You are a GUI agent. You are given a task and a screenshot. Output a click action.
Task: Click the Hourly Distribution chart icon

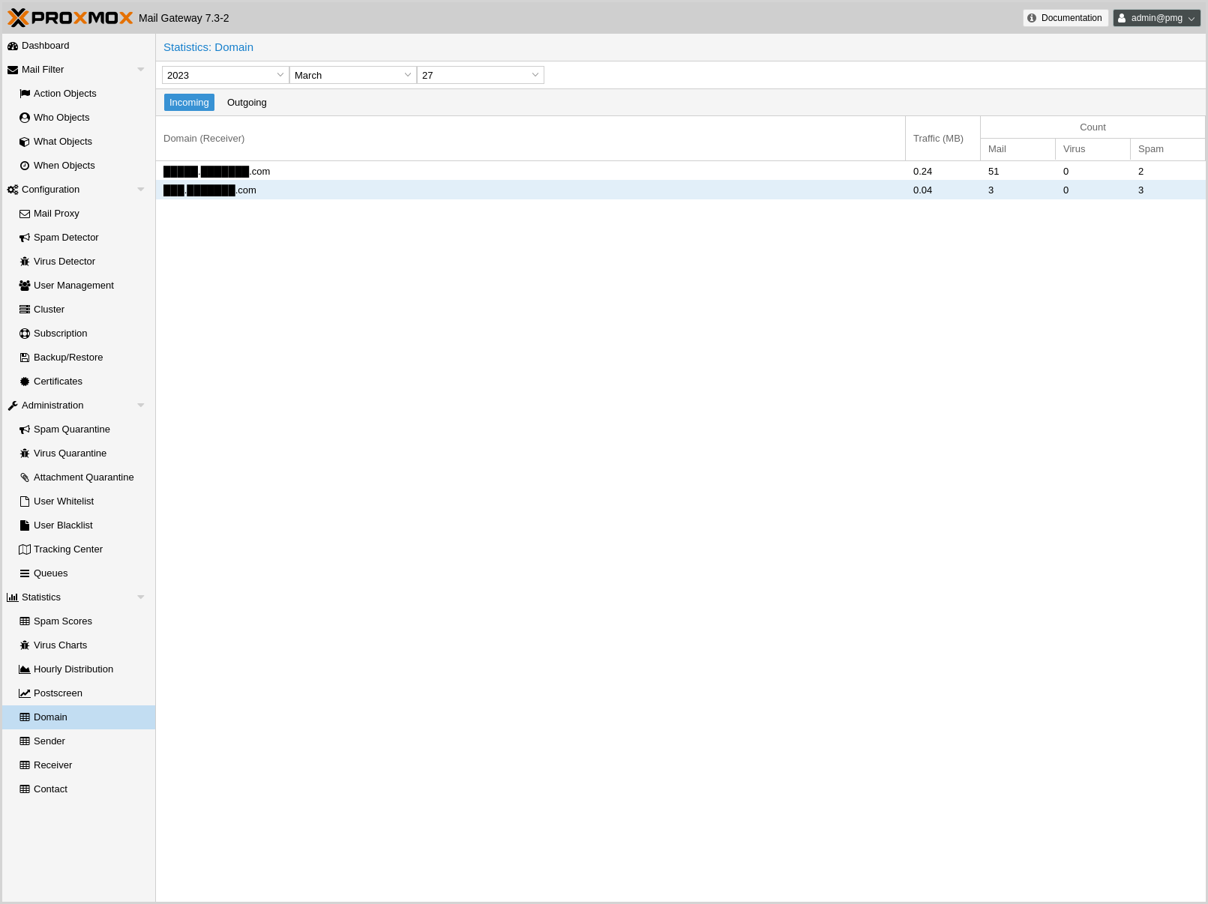coord(25,669)
